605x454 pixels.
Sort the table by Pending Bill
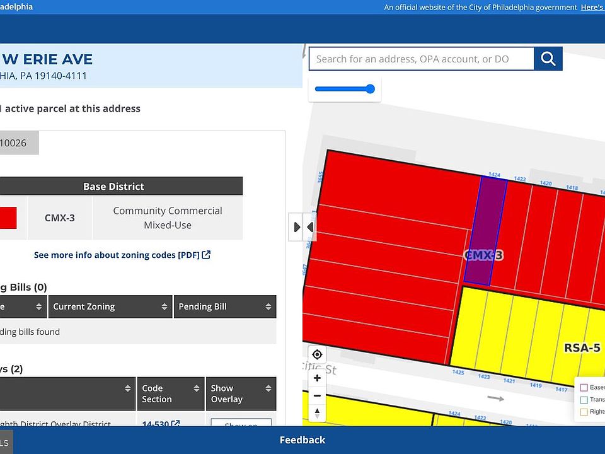pyautogui.click(x=225, y=306)
